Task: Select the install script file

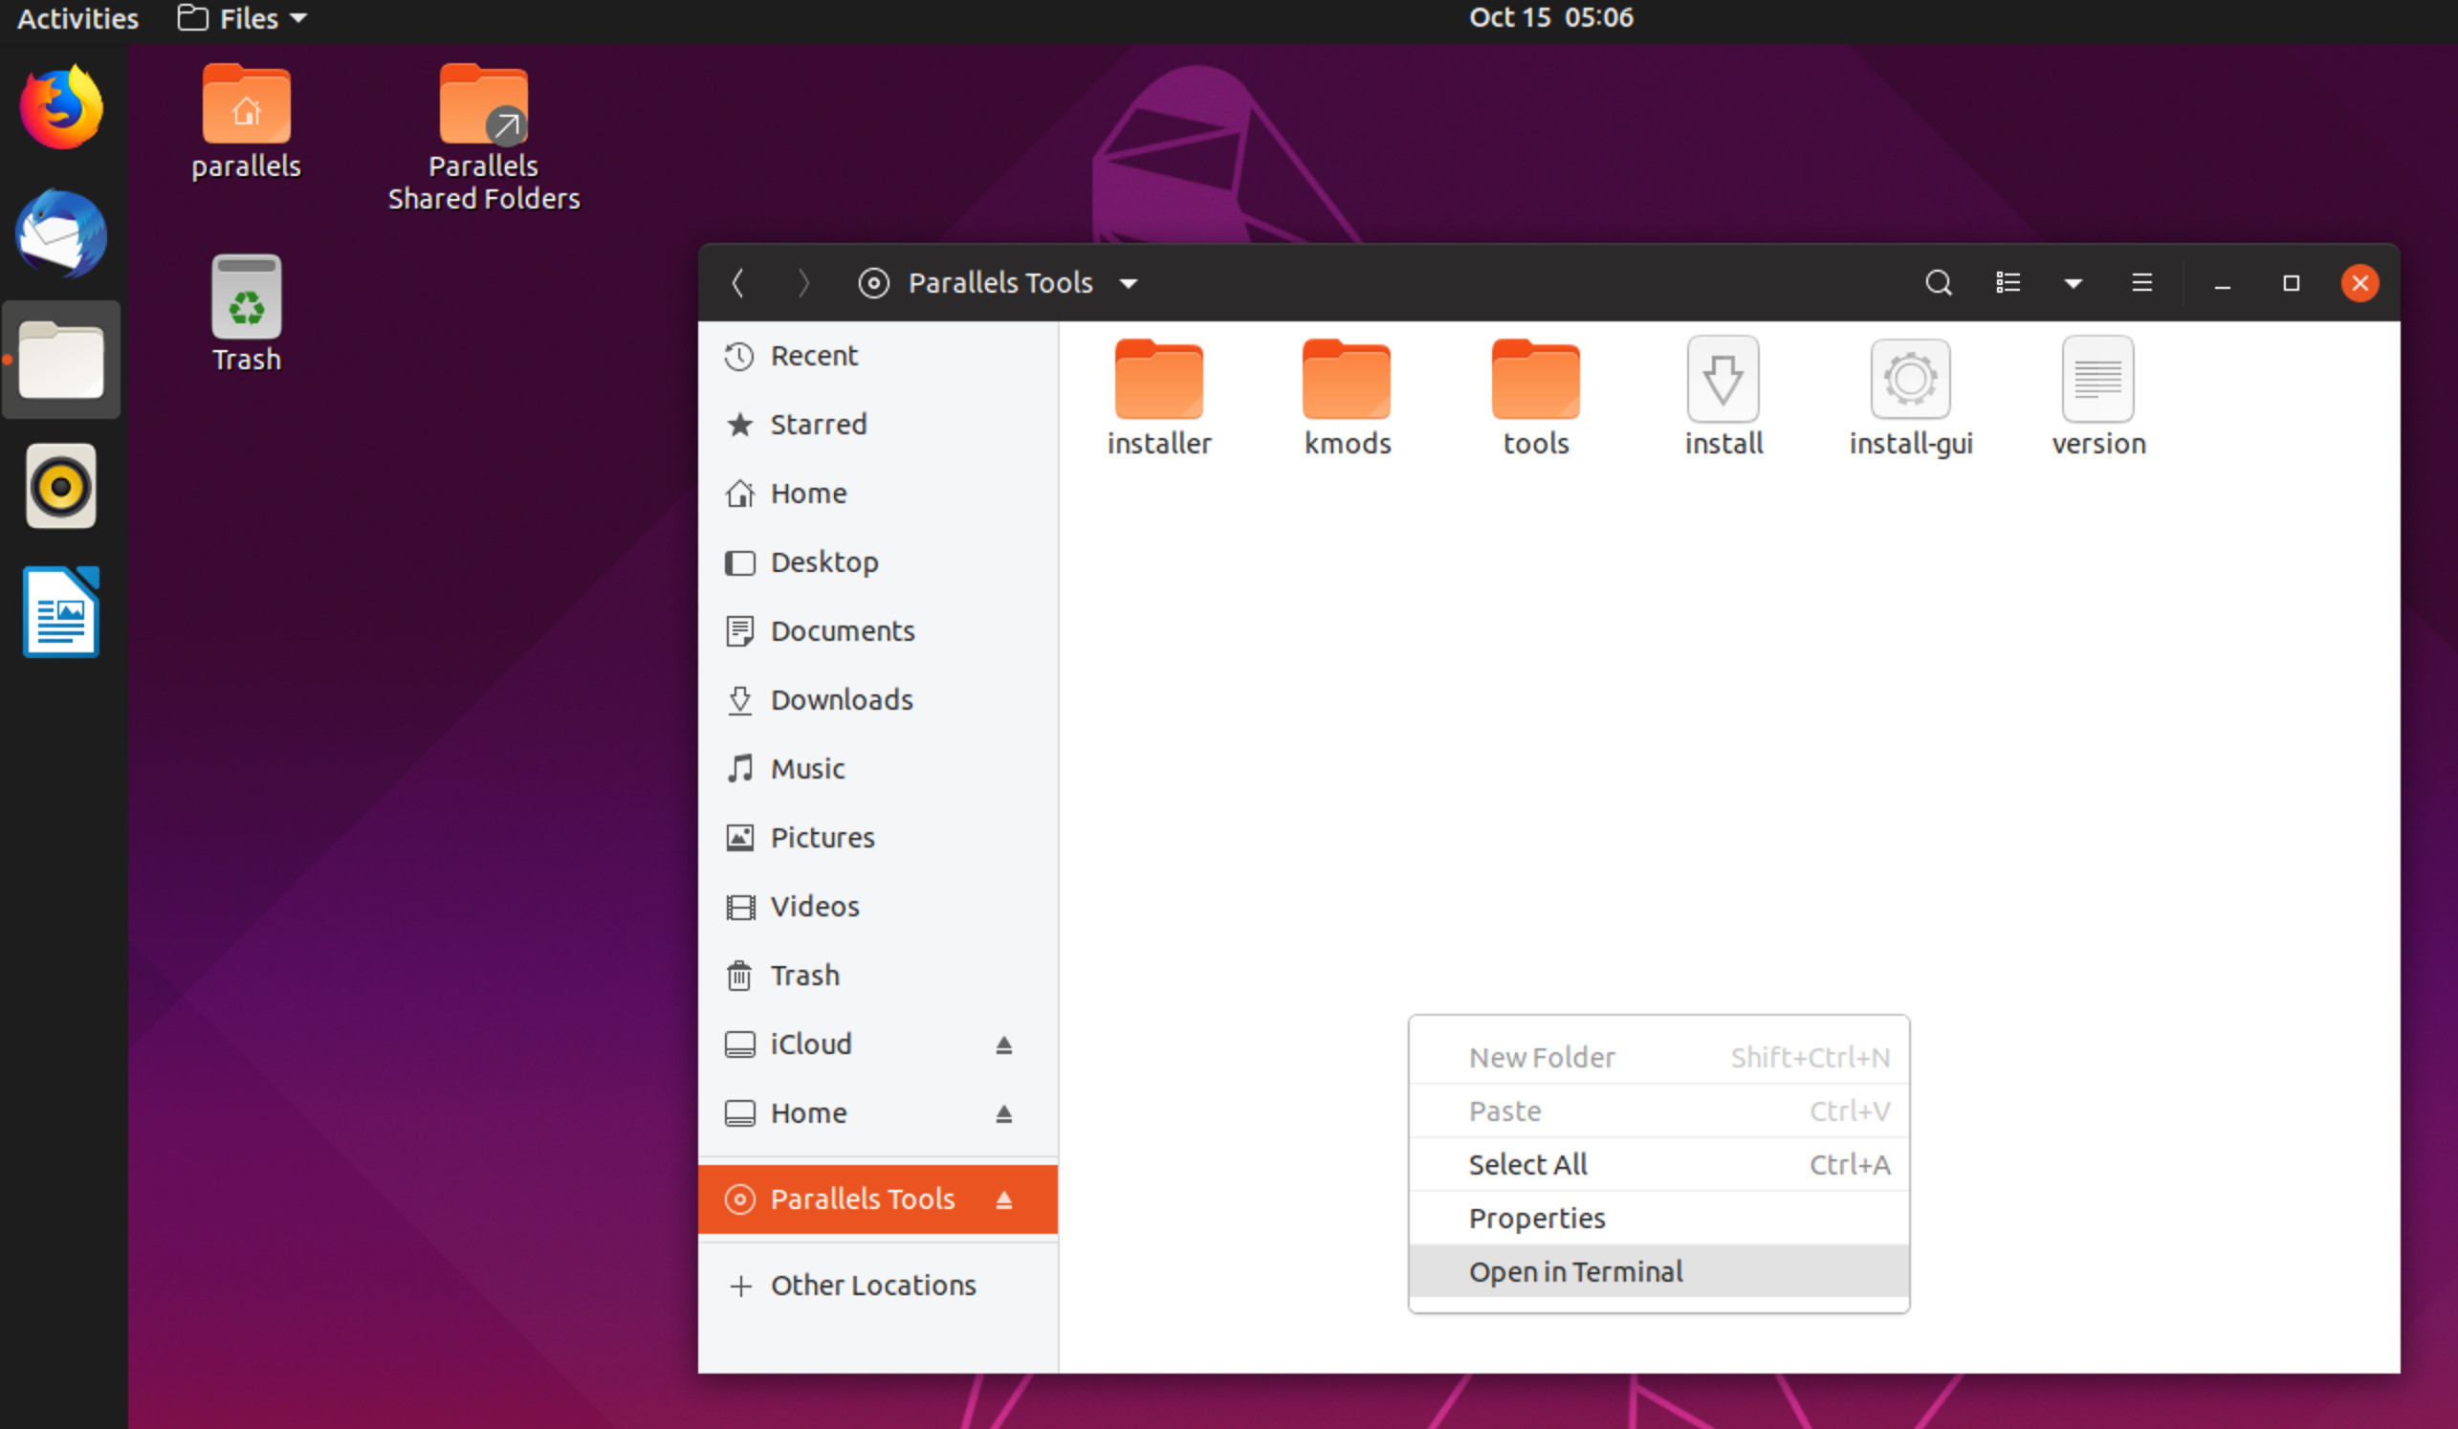Action: tap(1723, 381)
